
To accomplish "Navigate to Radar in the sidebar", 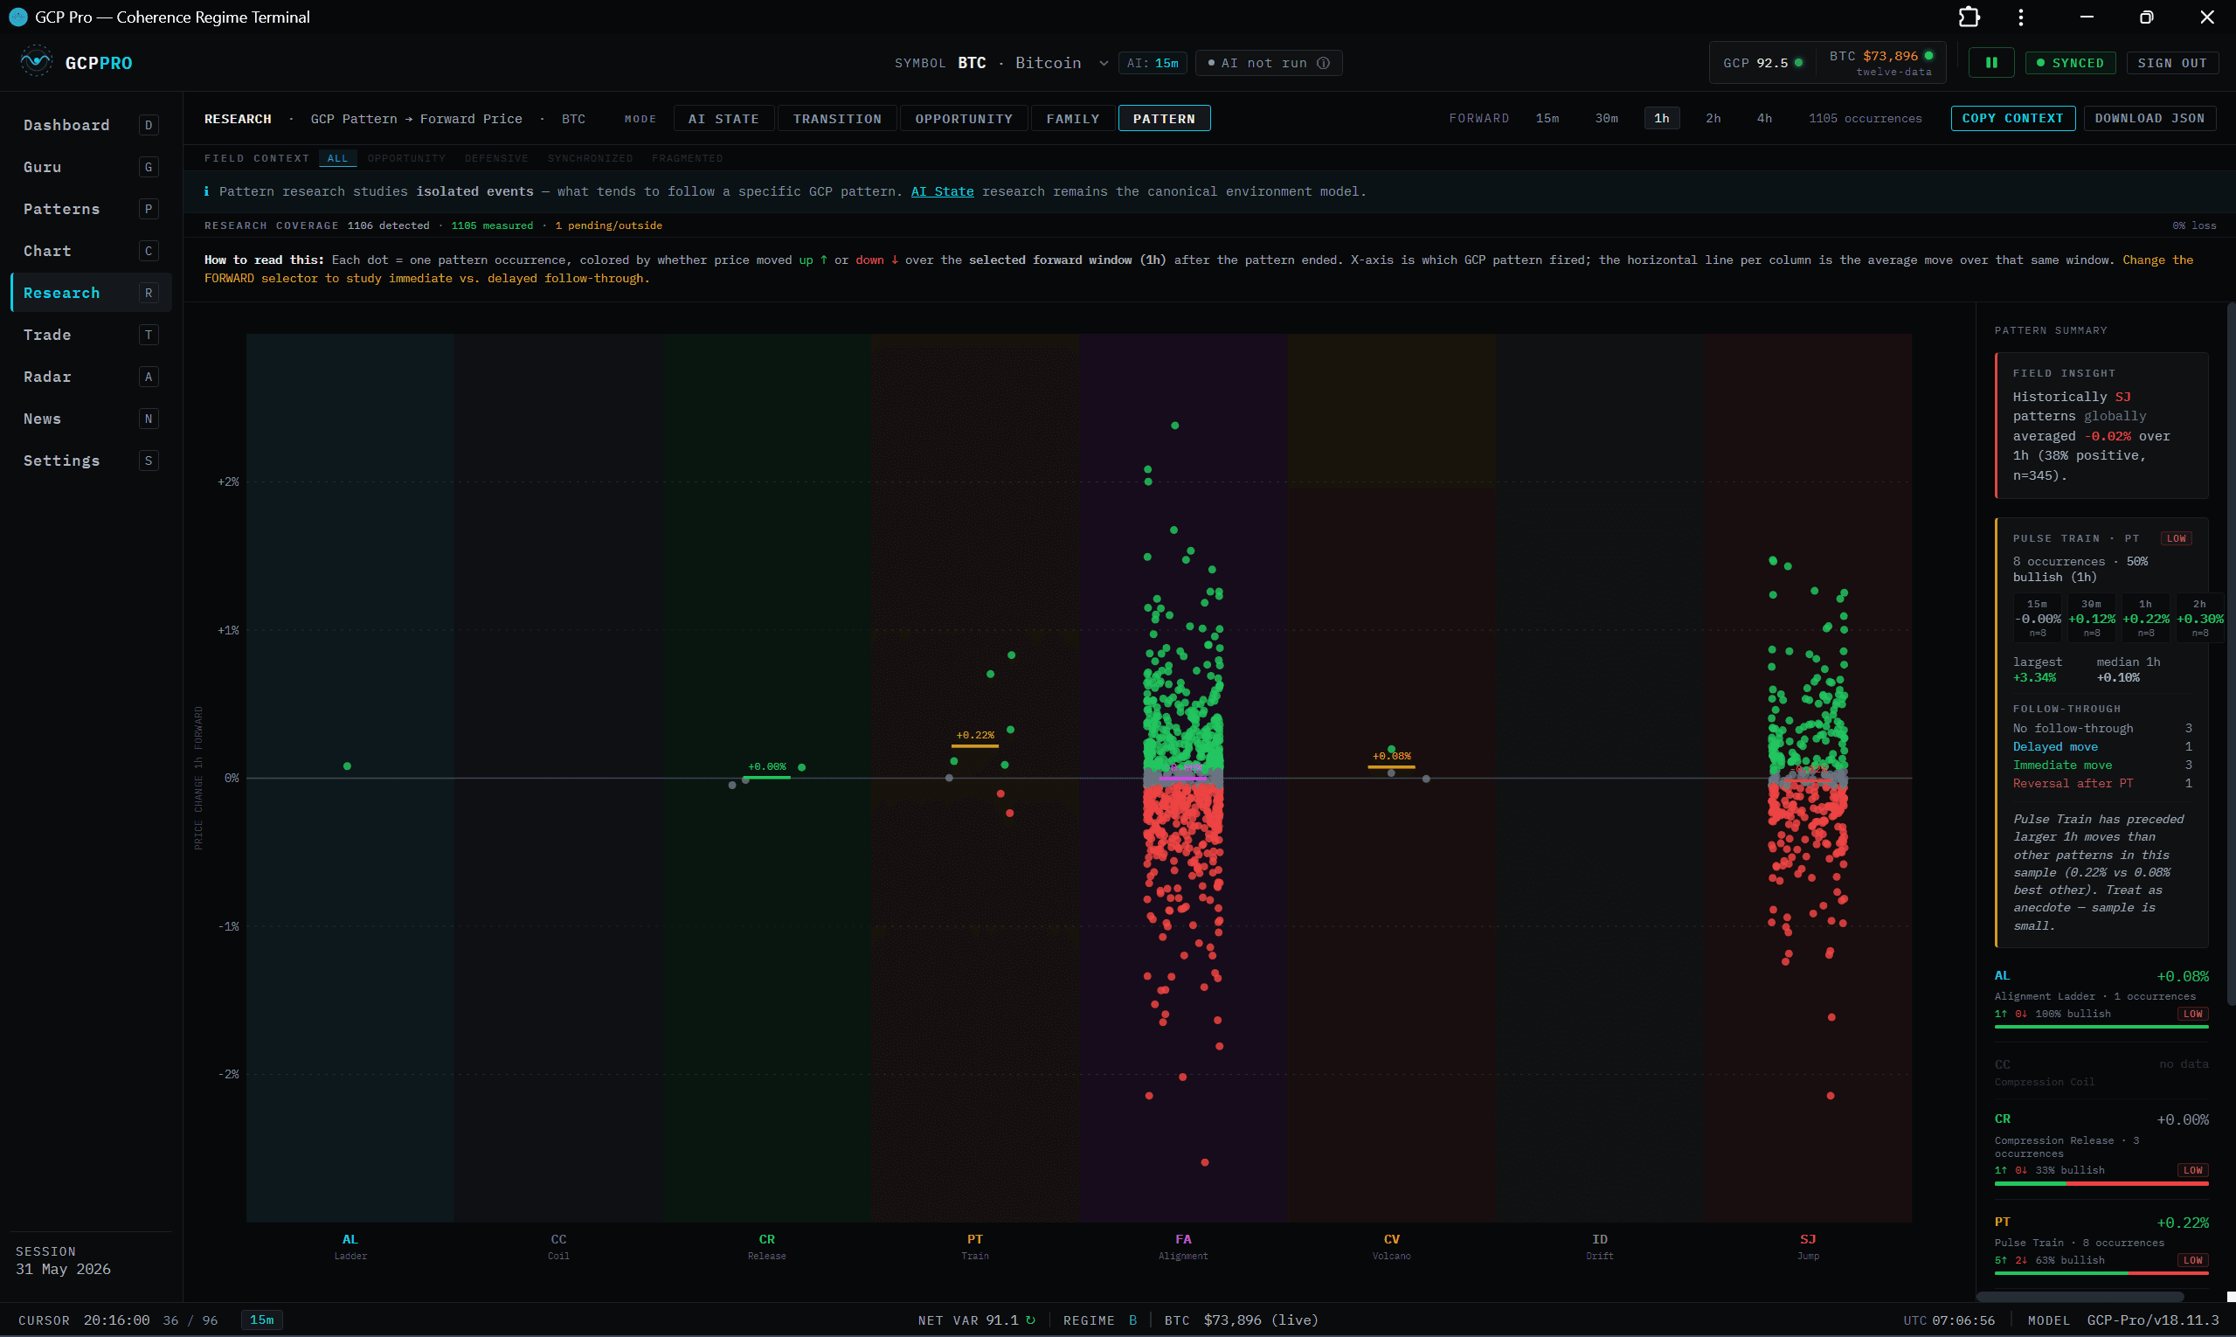I will click(90, 377).
